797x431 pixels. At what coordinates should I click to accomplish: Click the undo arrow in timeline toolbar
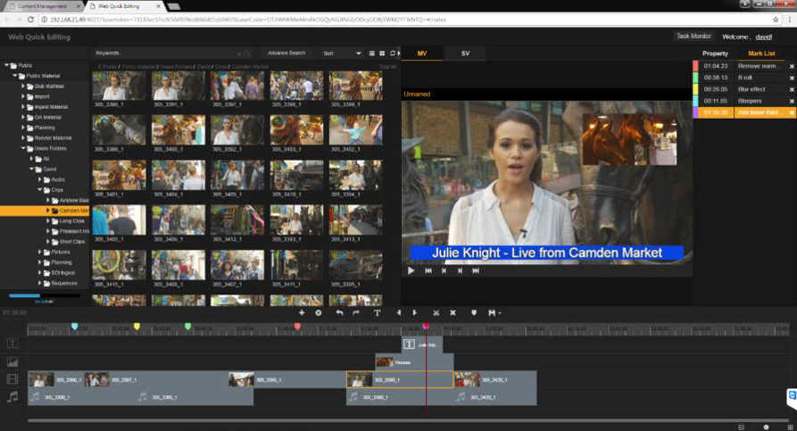click(x=339, y=313)
